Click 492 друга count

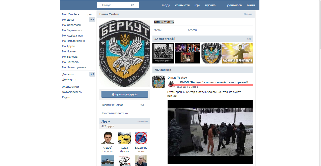click(108, 126)
